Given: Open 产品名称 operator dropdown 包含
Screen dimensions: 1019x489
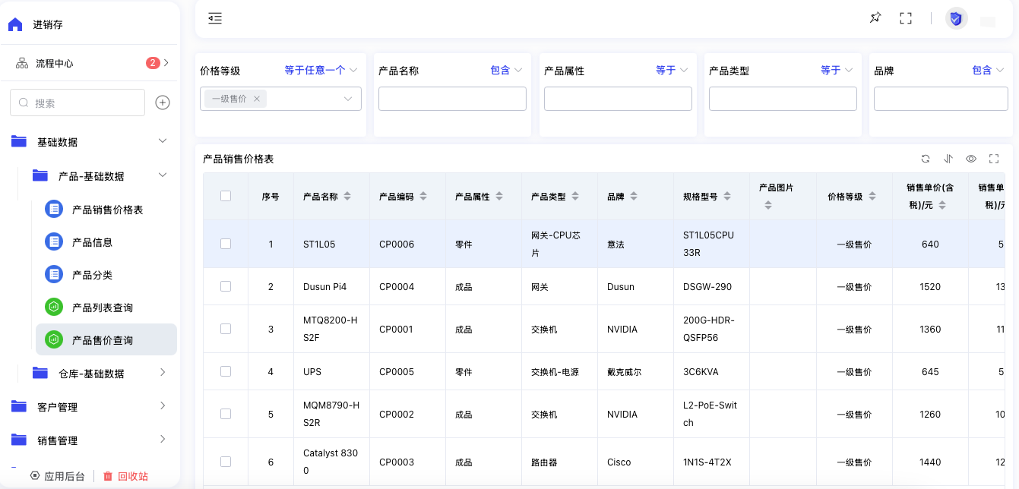Looking at the screenshot, I should pyautogui.click(x=506, y=70).
